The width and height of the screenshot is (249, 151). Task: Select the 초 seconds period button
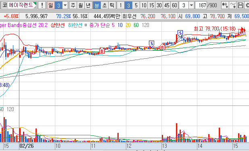coord(105,5)
